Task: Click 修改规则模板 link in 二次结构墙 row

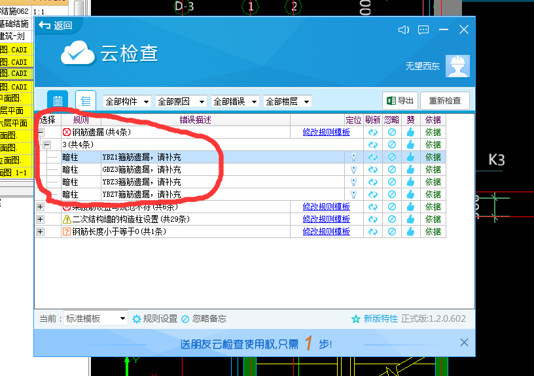Action: pyautogui.click(x=327, y=219)
